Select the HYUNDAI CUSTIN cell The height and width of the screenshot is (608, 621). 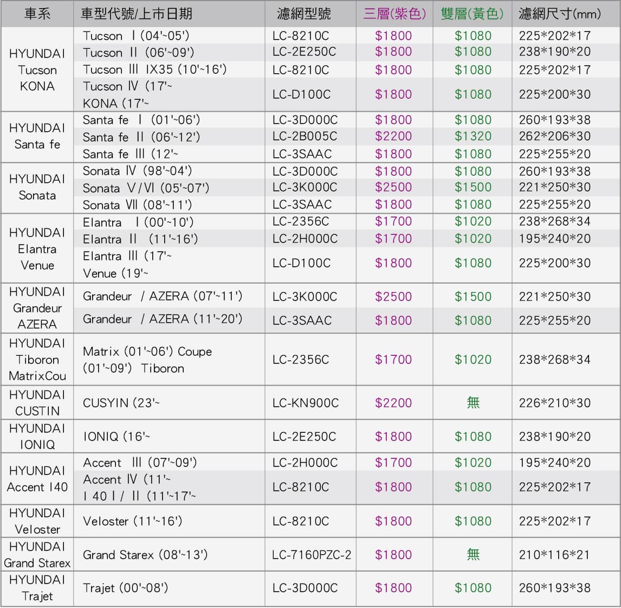[37, 402]
